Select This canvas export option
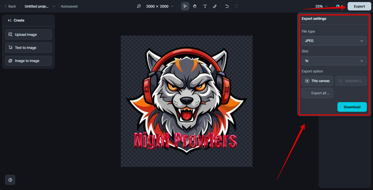The width and height of the screenshot is (373, 190). point(317,81)
